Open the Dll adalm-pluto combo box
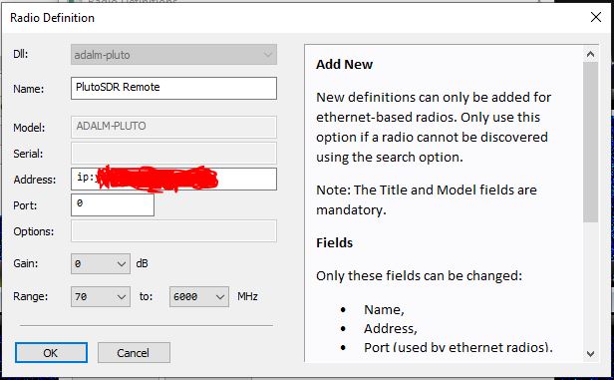This screenshot has height=380, width=614. (x=173, y=55)
